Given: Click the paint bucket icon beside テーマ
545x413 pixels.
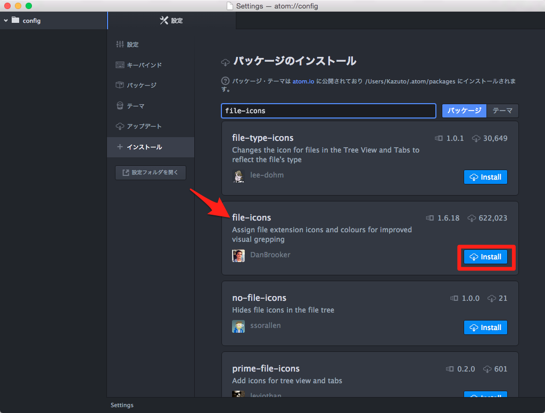Looking at the screenshot, I should (x=120, y=105).
